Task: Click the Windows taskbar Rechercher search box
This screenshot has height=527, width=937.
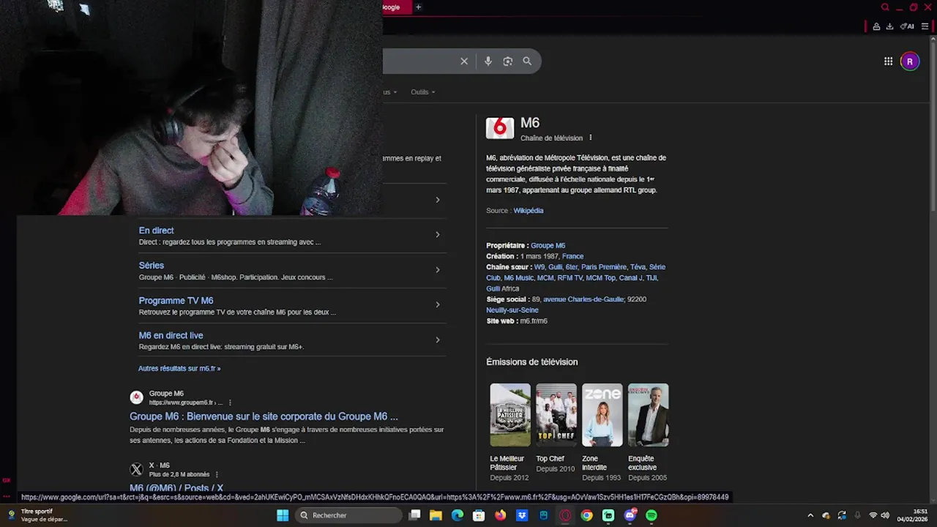Action: 348,515
